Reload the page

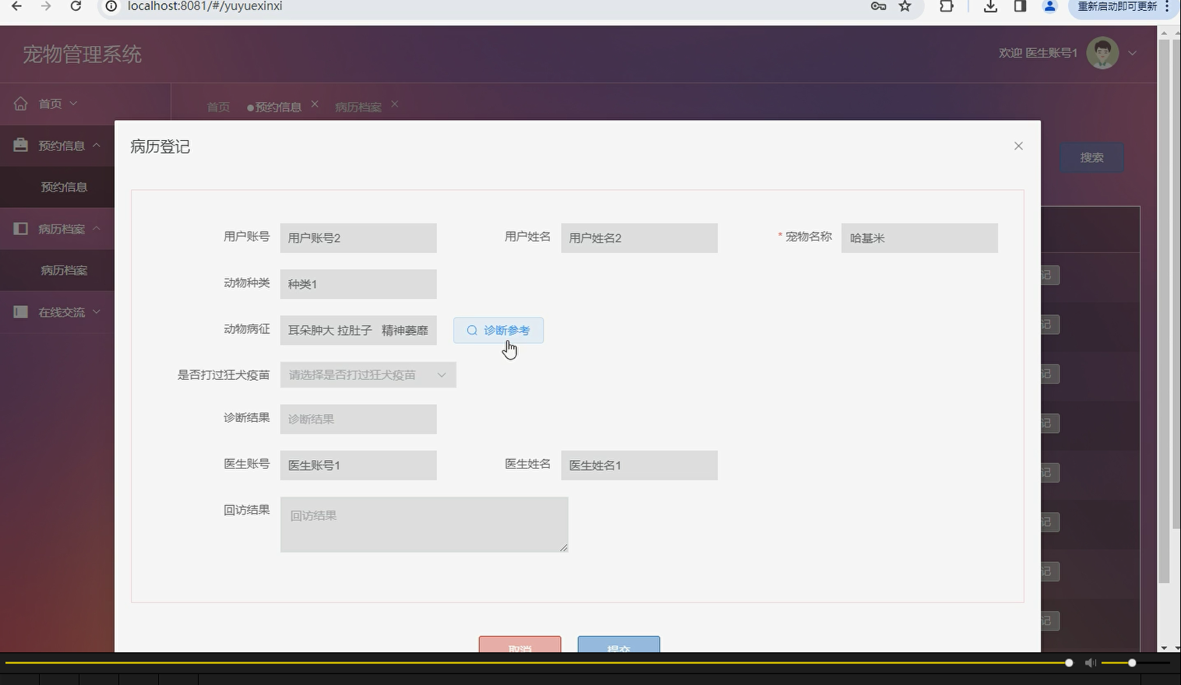coord(76,6)
